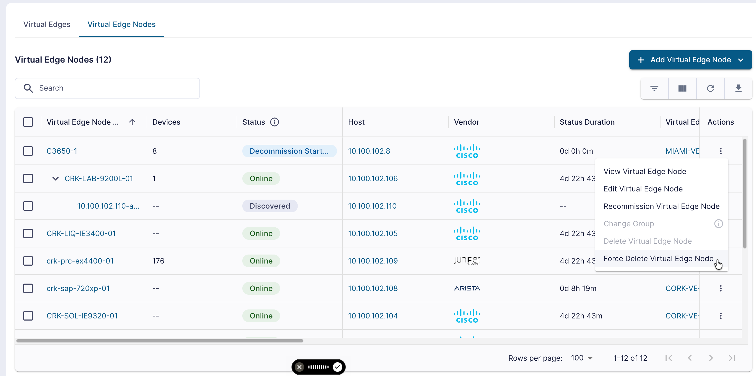Open actions menu for C3650-1 row
The width and height of the screenshot is (756, 376).
pyautogui.click(x=721, y=151)
